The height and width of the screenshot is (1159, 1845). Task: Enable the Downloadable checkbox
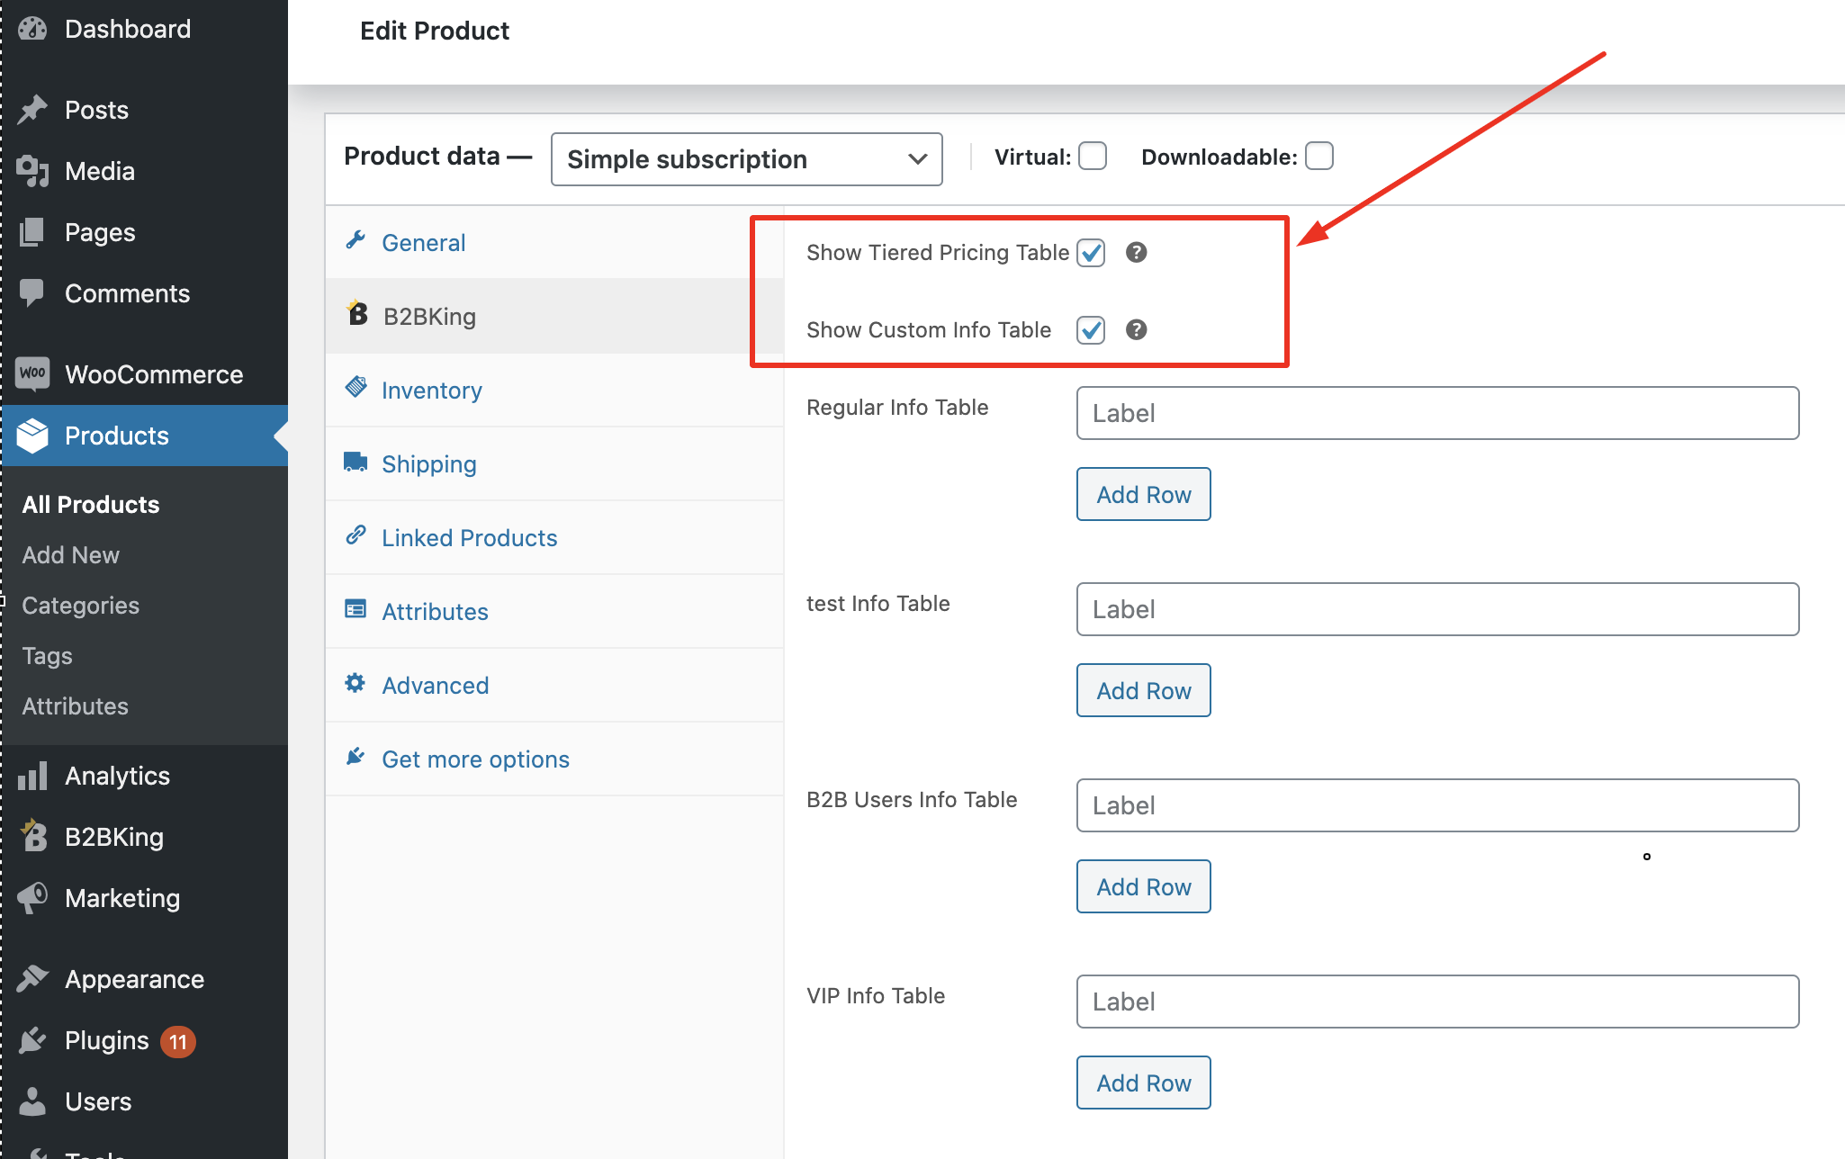pos(1319,156)
